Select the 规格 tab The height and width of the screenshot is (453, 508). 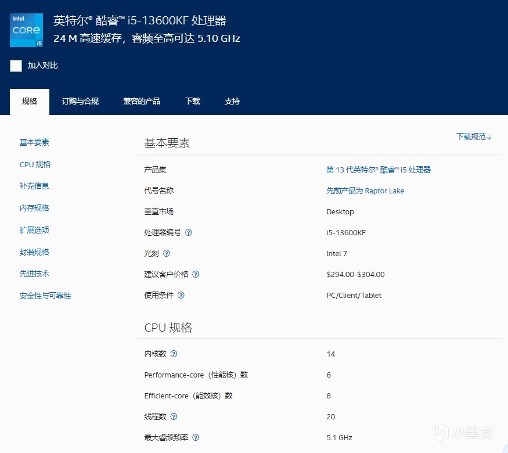(x=30, y=102)
